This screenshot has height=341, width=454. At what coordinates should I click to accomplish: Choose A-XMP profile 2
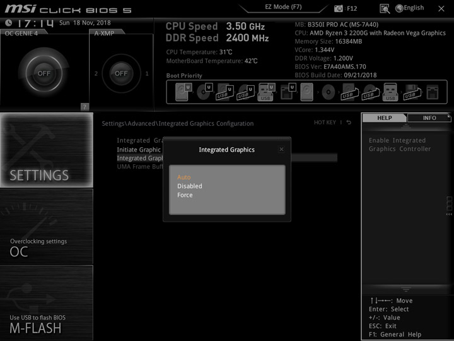[96, 74]
